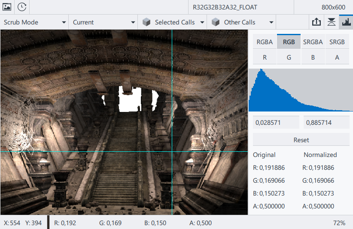The height and width of the screenshot is (229, 353).
Task: Click the status bar A: 0,500 value
Action: coord(201,223)
